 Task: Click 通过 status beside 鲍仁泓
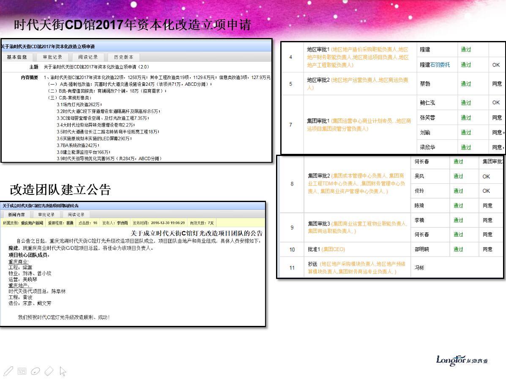click(466, 103)
